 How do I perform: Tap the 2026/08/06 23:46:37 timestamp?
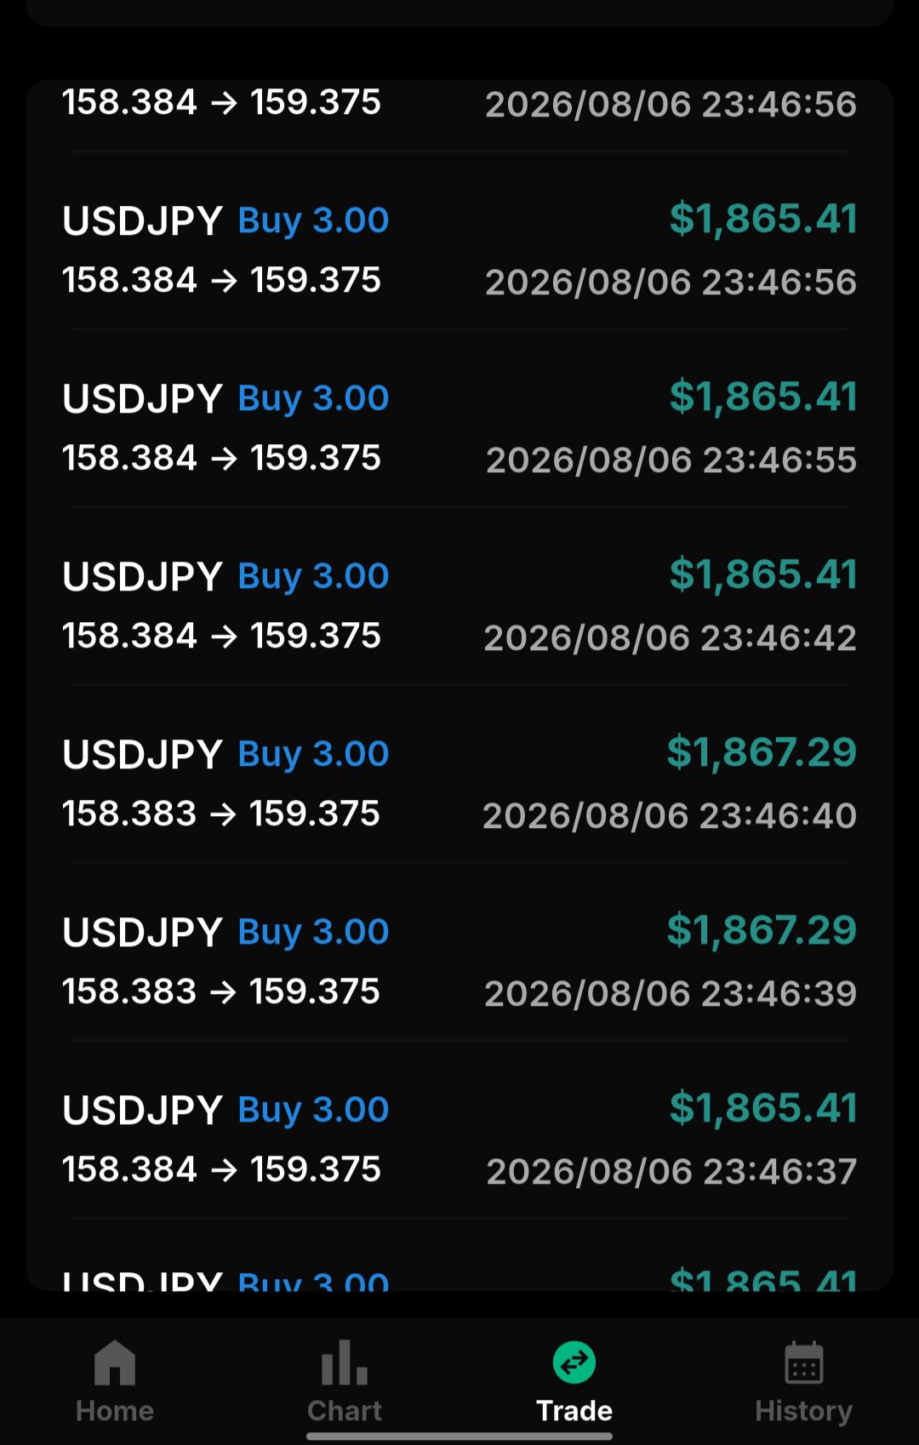tap(671, 1172)
